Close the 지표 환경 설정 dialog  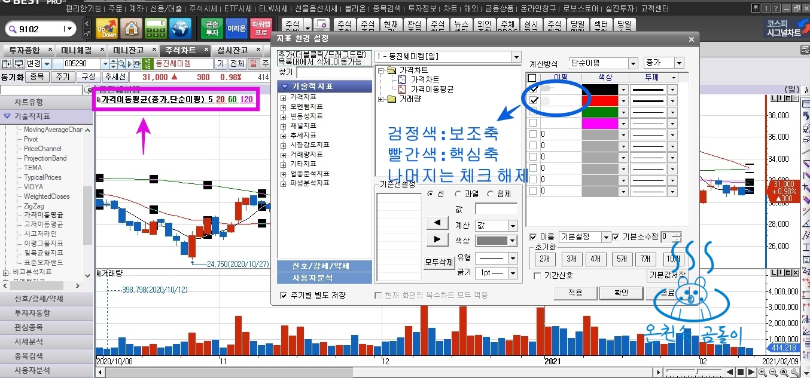click(x=692, y=39)
